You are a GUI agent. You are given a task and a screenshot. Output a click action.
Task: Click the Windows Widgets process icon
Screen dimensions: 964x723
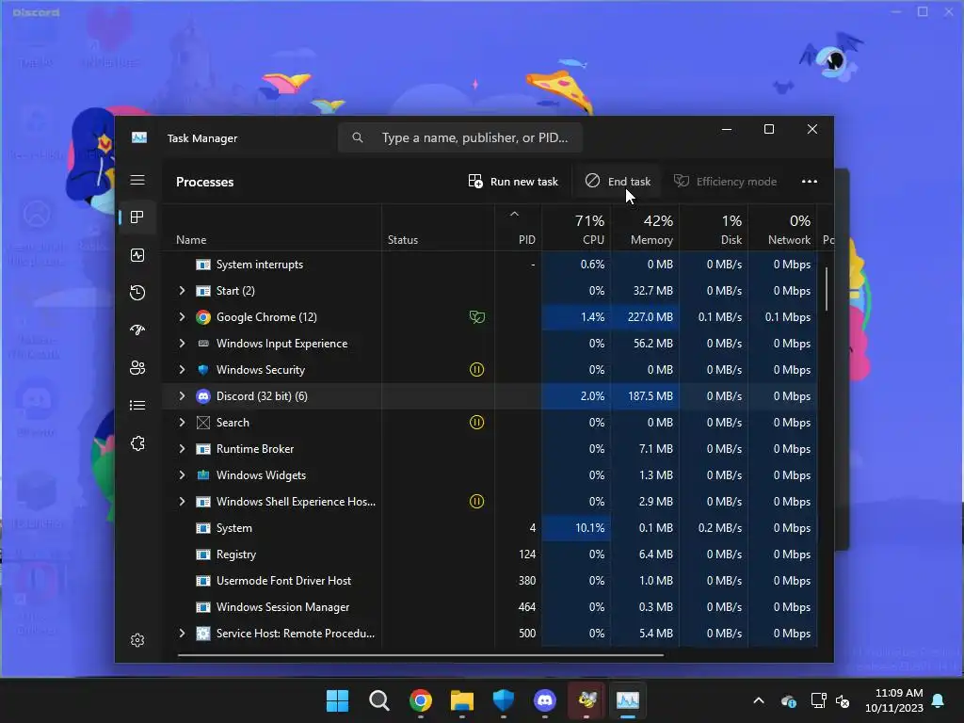coord(203,475)
